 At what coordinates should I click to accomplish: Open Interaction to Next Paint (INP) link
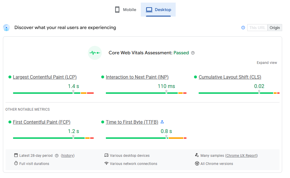(x=137, y=77)
